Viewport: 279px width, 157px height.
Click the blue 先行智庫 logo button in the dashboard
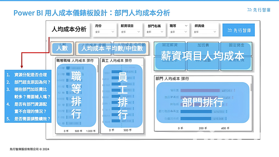click(239, 30)
